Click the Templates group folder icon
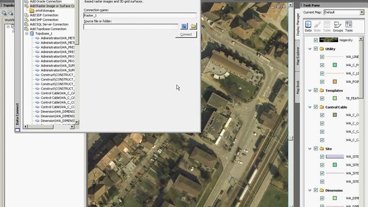The image size is (368, 207). click(322, 90)
